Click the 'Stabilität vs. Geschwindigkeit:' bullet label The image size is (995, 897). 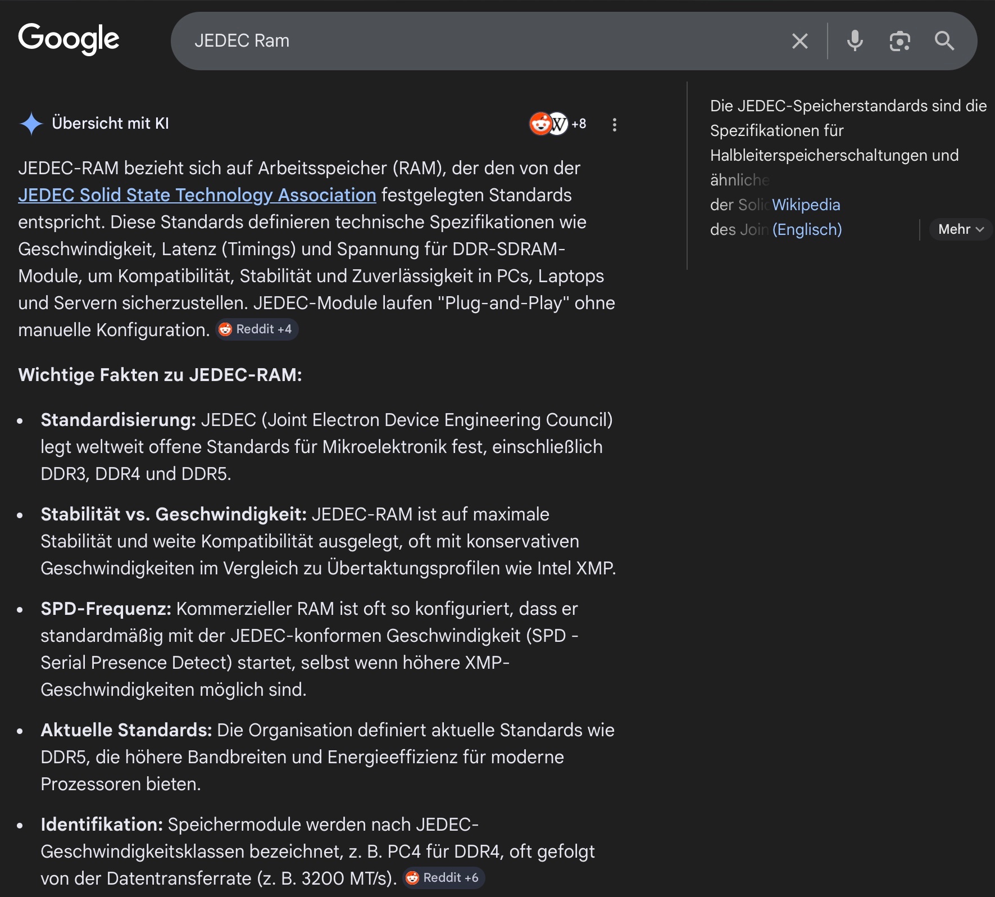pyautogui.click(x=174, y=514)
